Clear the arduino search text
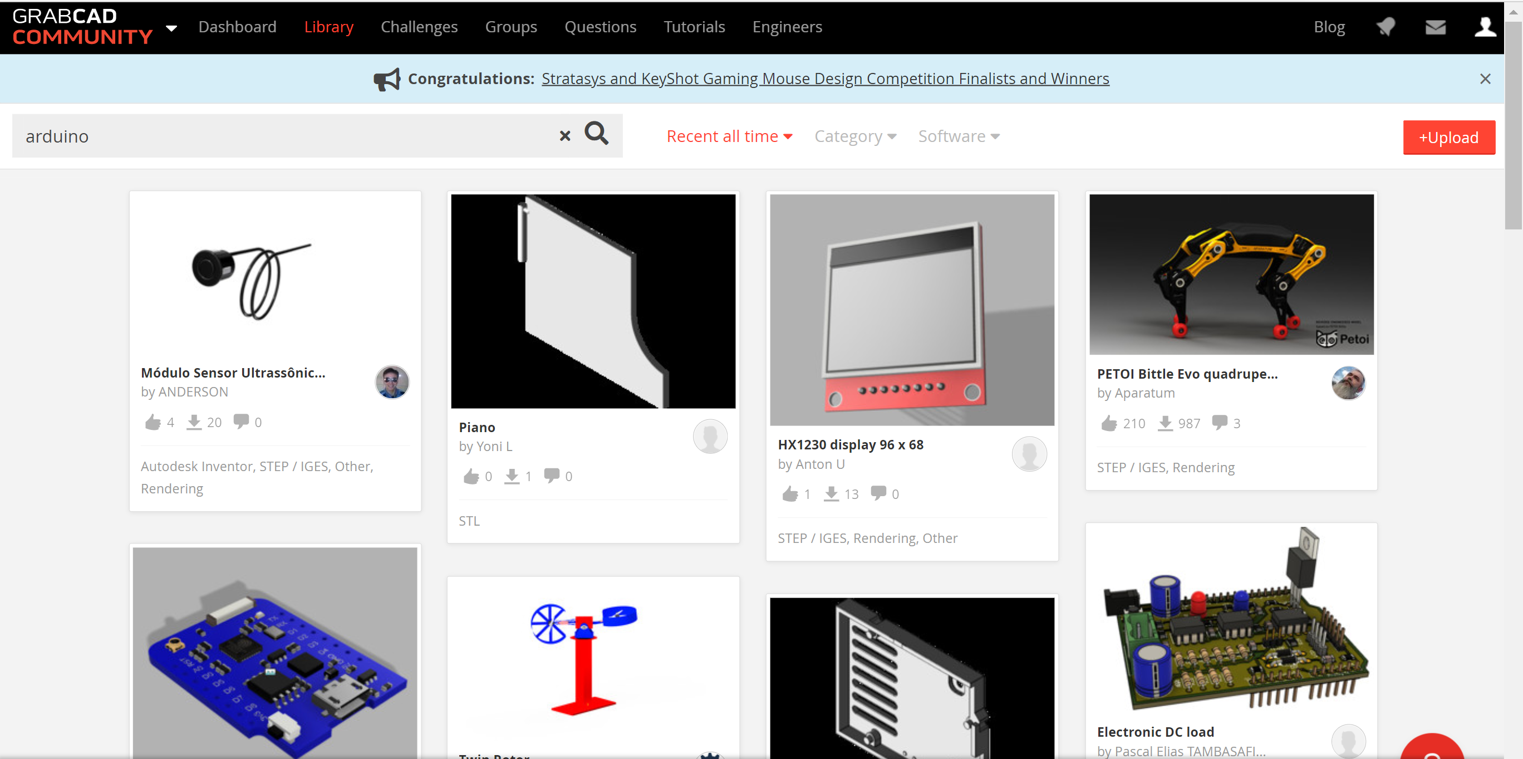The height and width of the screenshot is (759, 1523). pyautogui.click(x=564, y=136)
